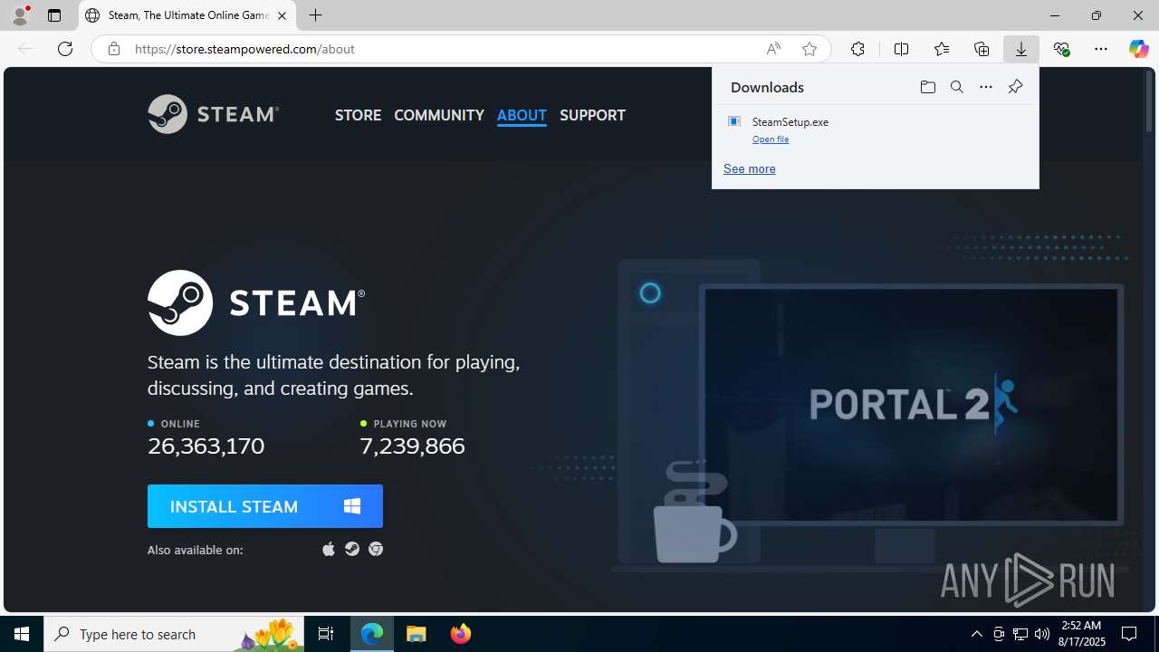Click See more in Downloads panel

click(750, 168)
